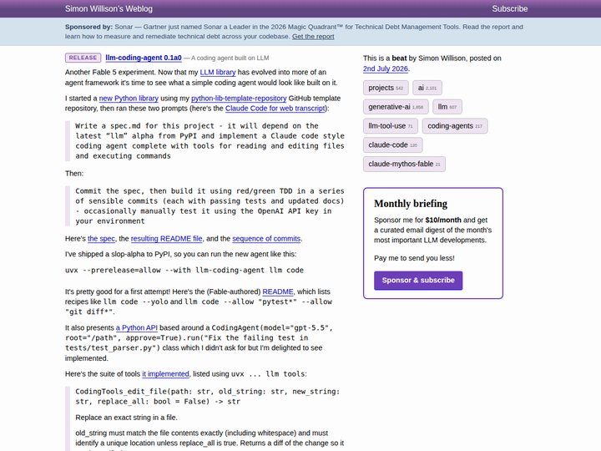Follow the a Python API link
This screenshot has height=451, width=601.
137,327
